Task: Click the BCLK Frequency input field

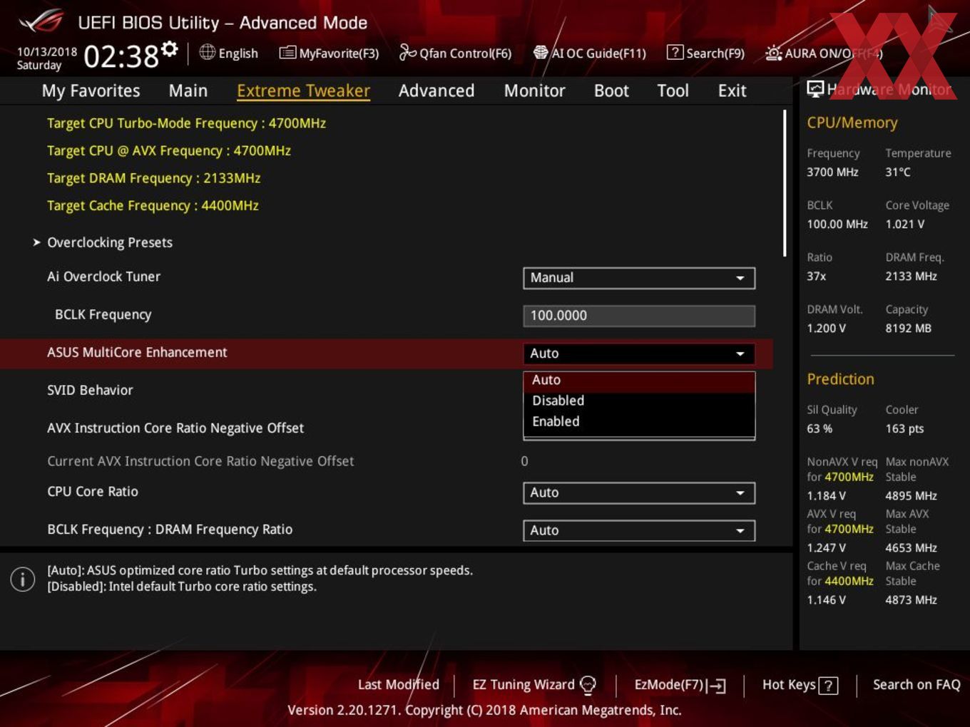Action: [639, 316]
